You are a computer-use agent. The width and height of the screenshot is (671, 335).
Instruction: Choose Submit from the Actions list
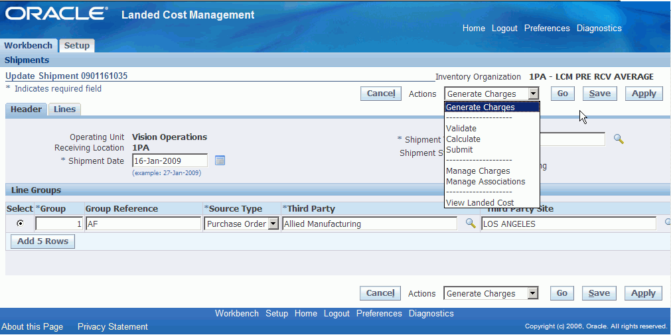pos(459,150)
